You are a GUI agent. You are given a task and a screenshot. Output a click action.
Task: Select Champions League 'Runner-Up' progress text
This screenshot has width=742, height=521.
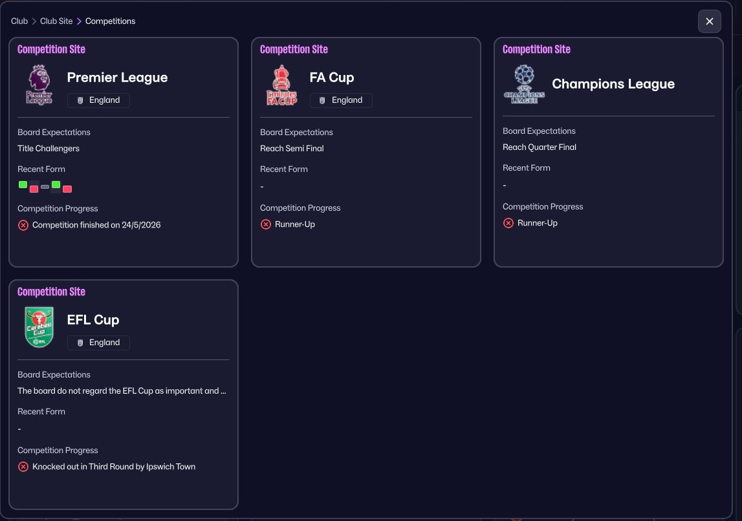click(538, 222)
